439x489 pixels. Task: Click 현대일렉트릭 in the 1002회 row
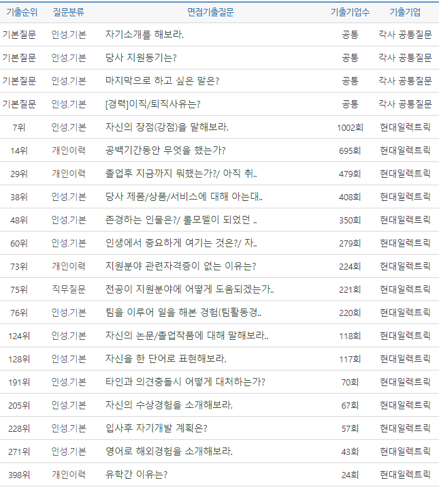click(405, 127)
